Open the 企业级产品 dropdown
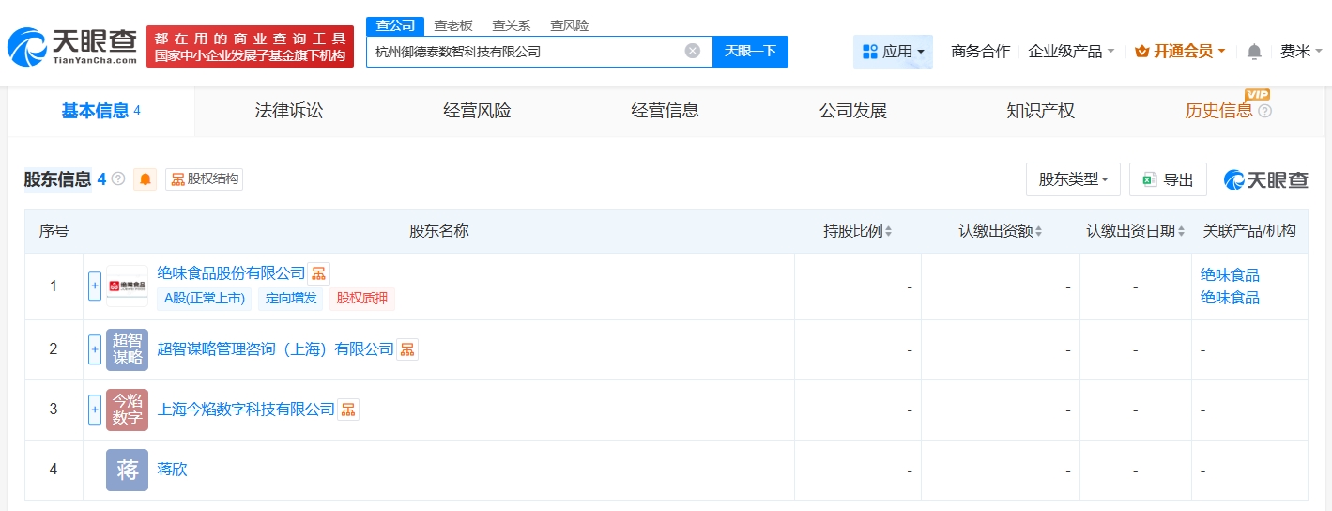Screen dimensions: 1332x511 1071,52
